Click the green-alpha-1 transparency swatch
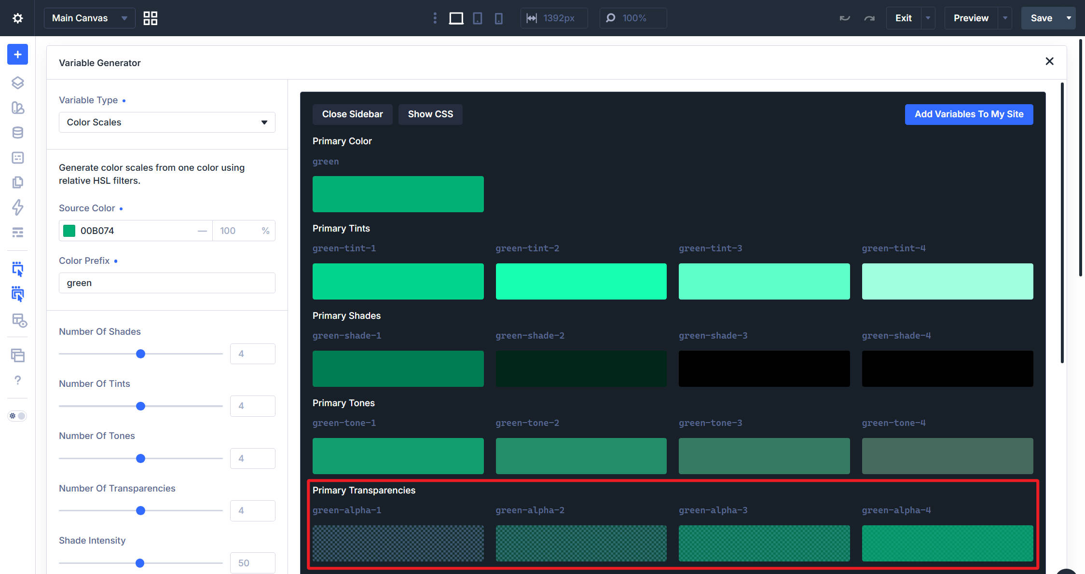 click(x=398, y=543)
